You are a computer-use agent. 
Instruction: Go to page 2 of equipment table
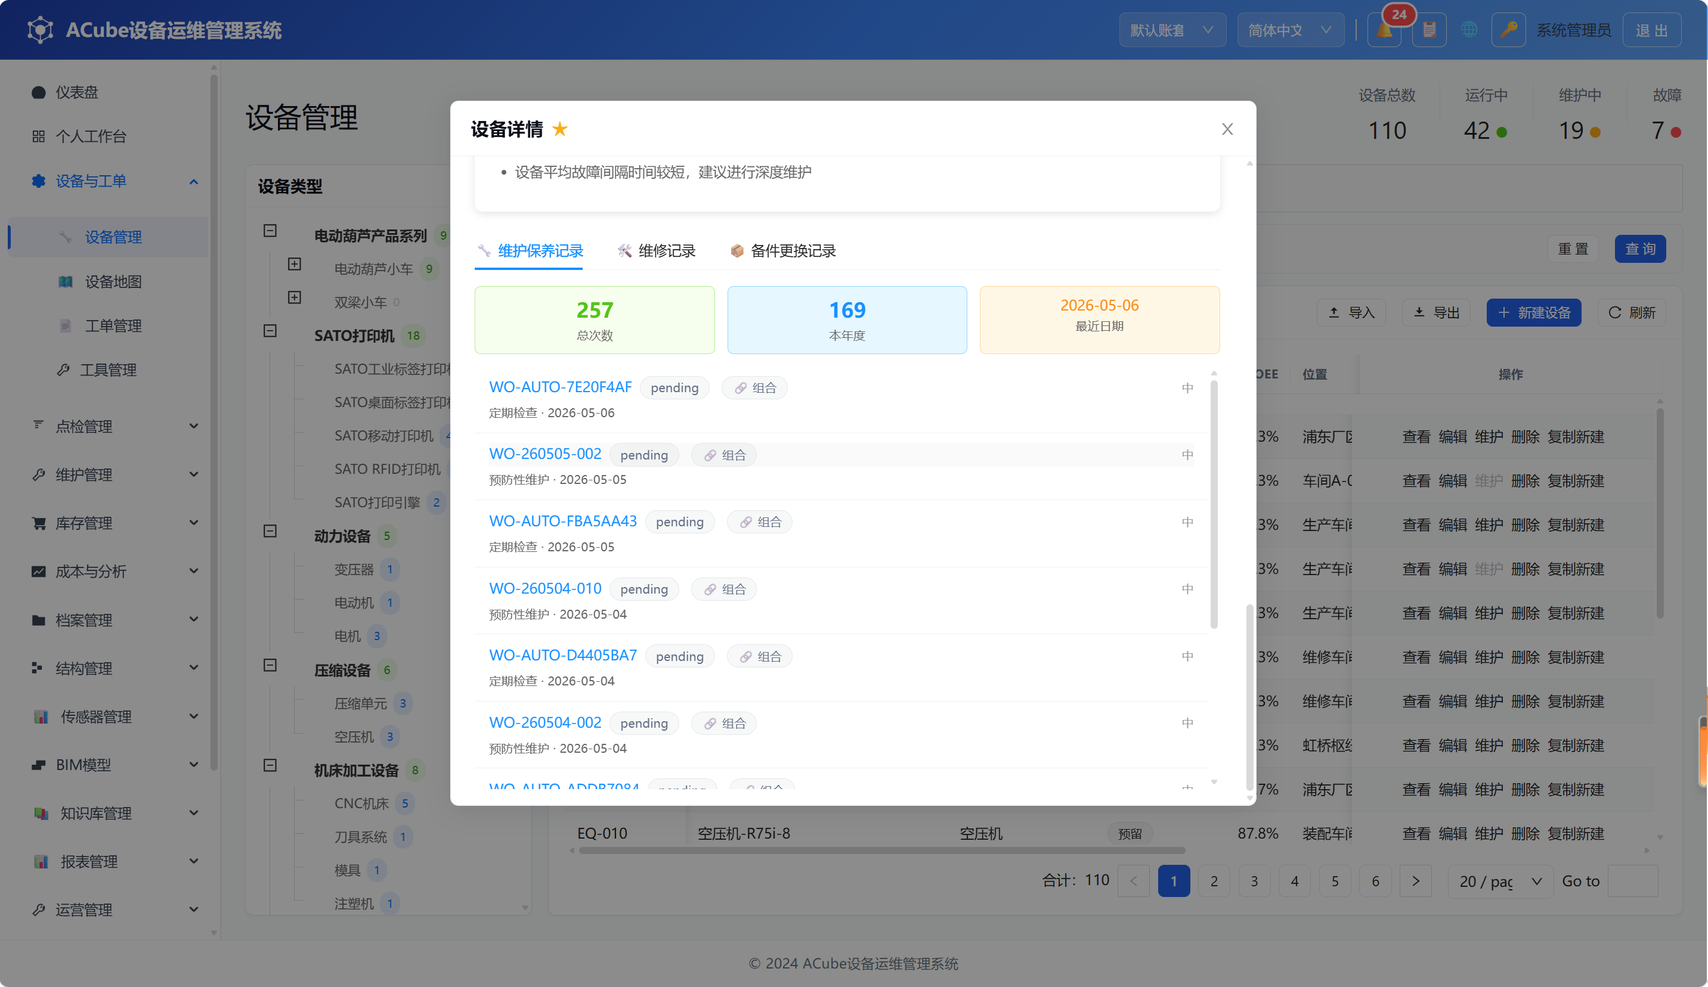tap(1214, 882)
